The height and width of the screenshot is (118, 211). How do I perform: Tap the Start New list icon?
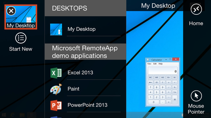point(21,38)
